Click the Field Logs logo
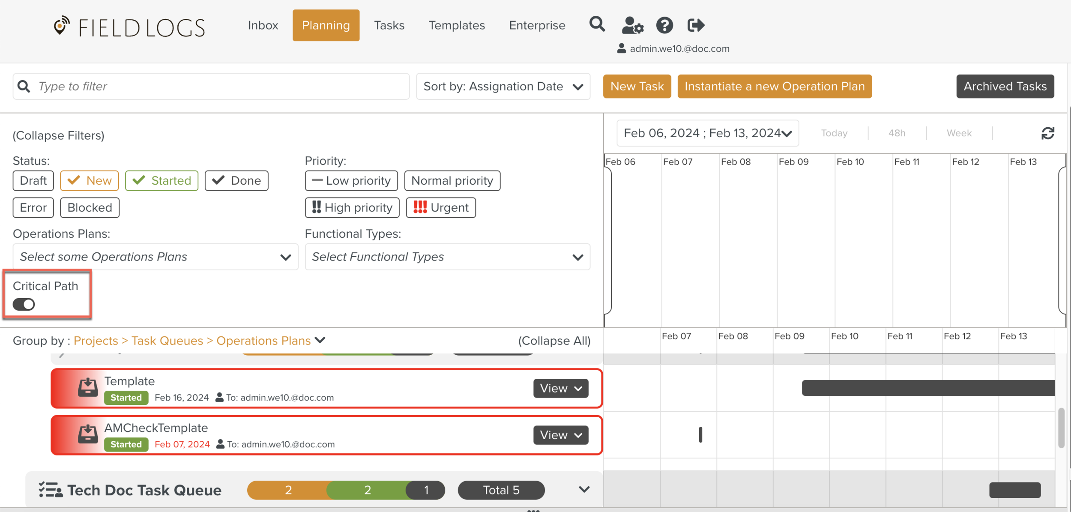 129,27
